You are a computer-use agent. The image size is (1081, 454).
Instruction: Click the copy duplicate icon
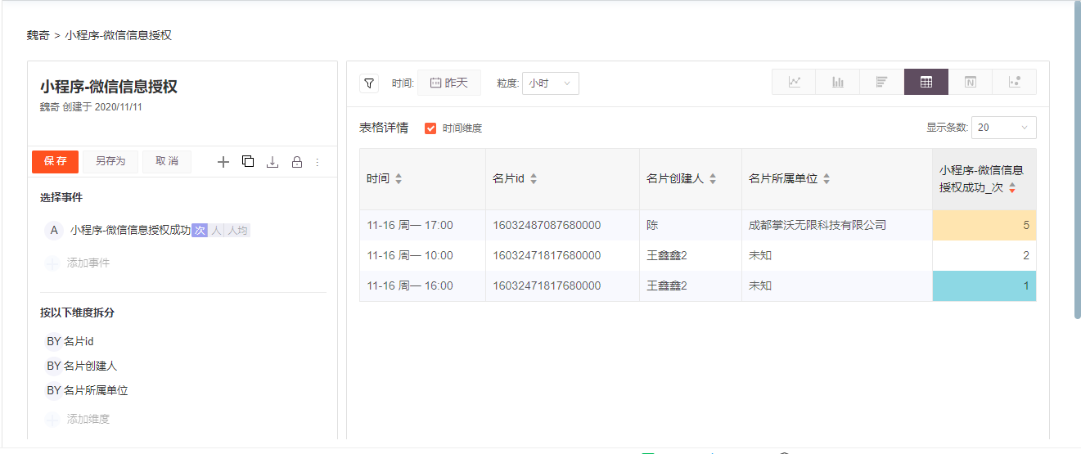(248, 161)
